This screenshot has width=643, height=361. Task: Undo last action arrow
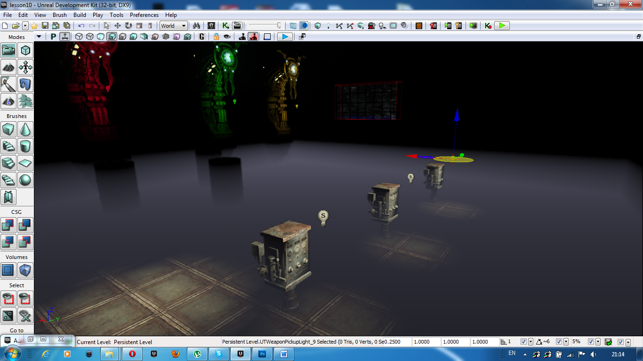tap(81, 26)
